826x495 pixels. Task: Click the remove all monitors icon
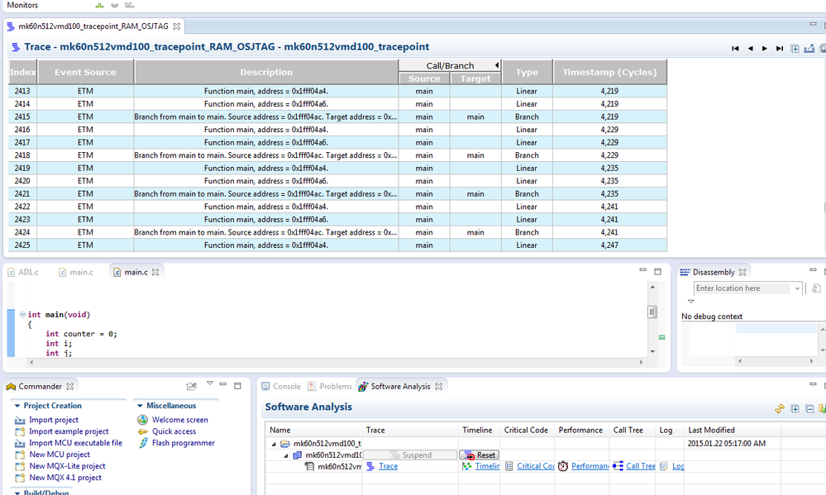pyautogui.click(x=129, y=5)
